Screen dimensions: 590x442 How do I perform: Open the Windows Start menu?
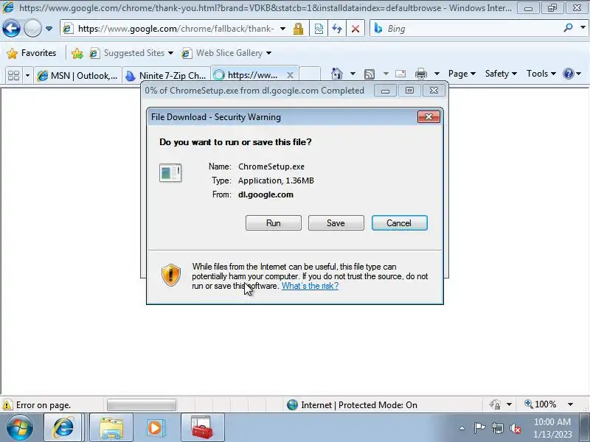19,427
